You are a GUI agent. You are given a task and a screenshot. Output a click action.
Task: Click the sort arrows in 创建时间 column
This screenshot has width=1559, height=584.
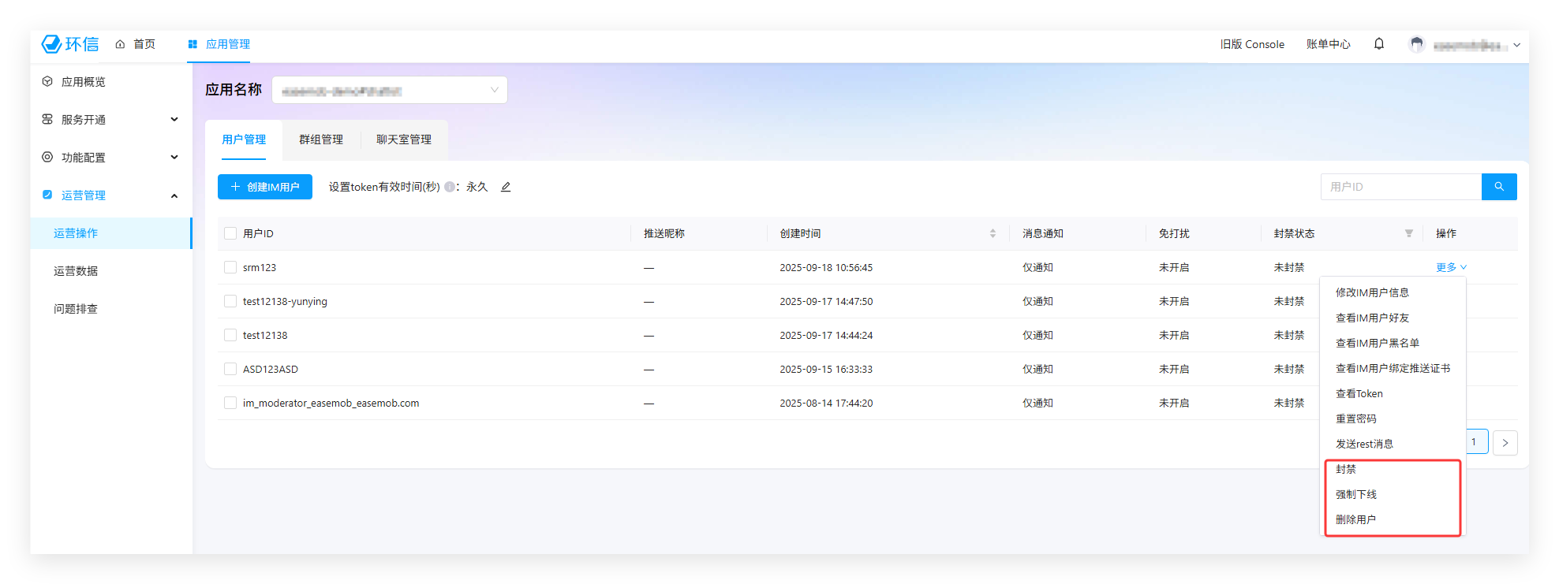(992, 233)
